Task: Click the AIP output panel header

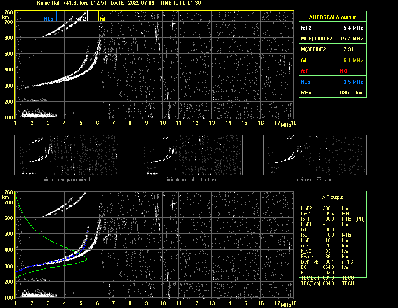Action: (x=333, y=197)
